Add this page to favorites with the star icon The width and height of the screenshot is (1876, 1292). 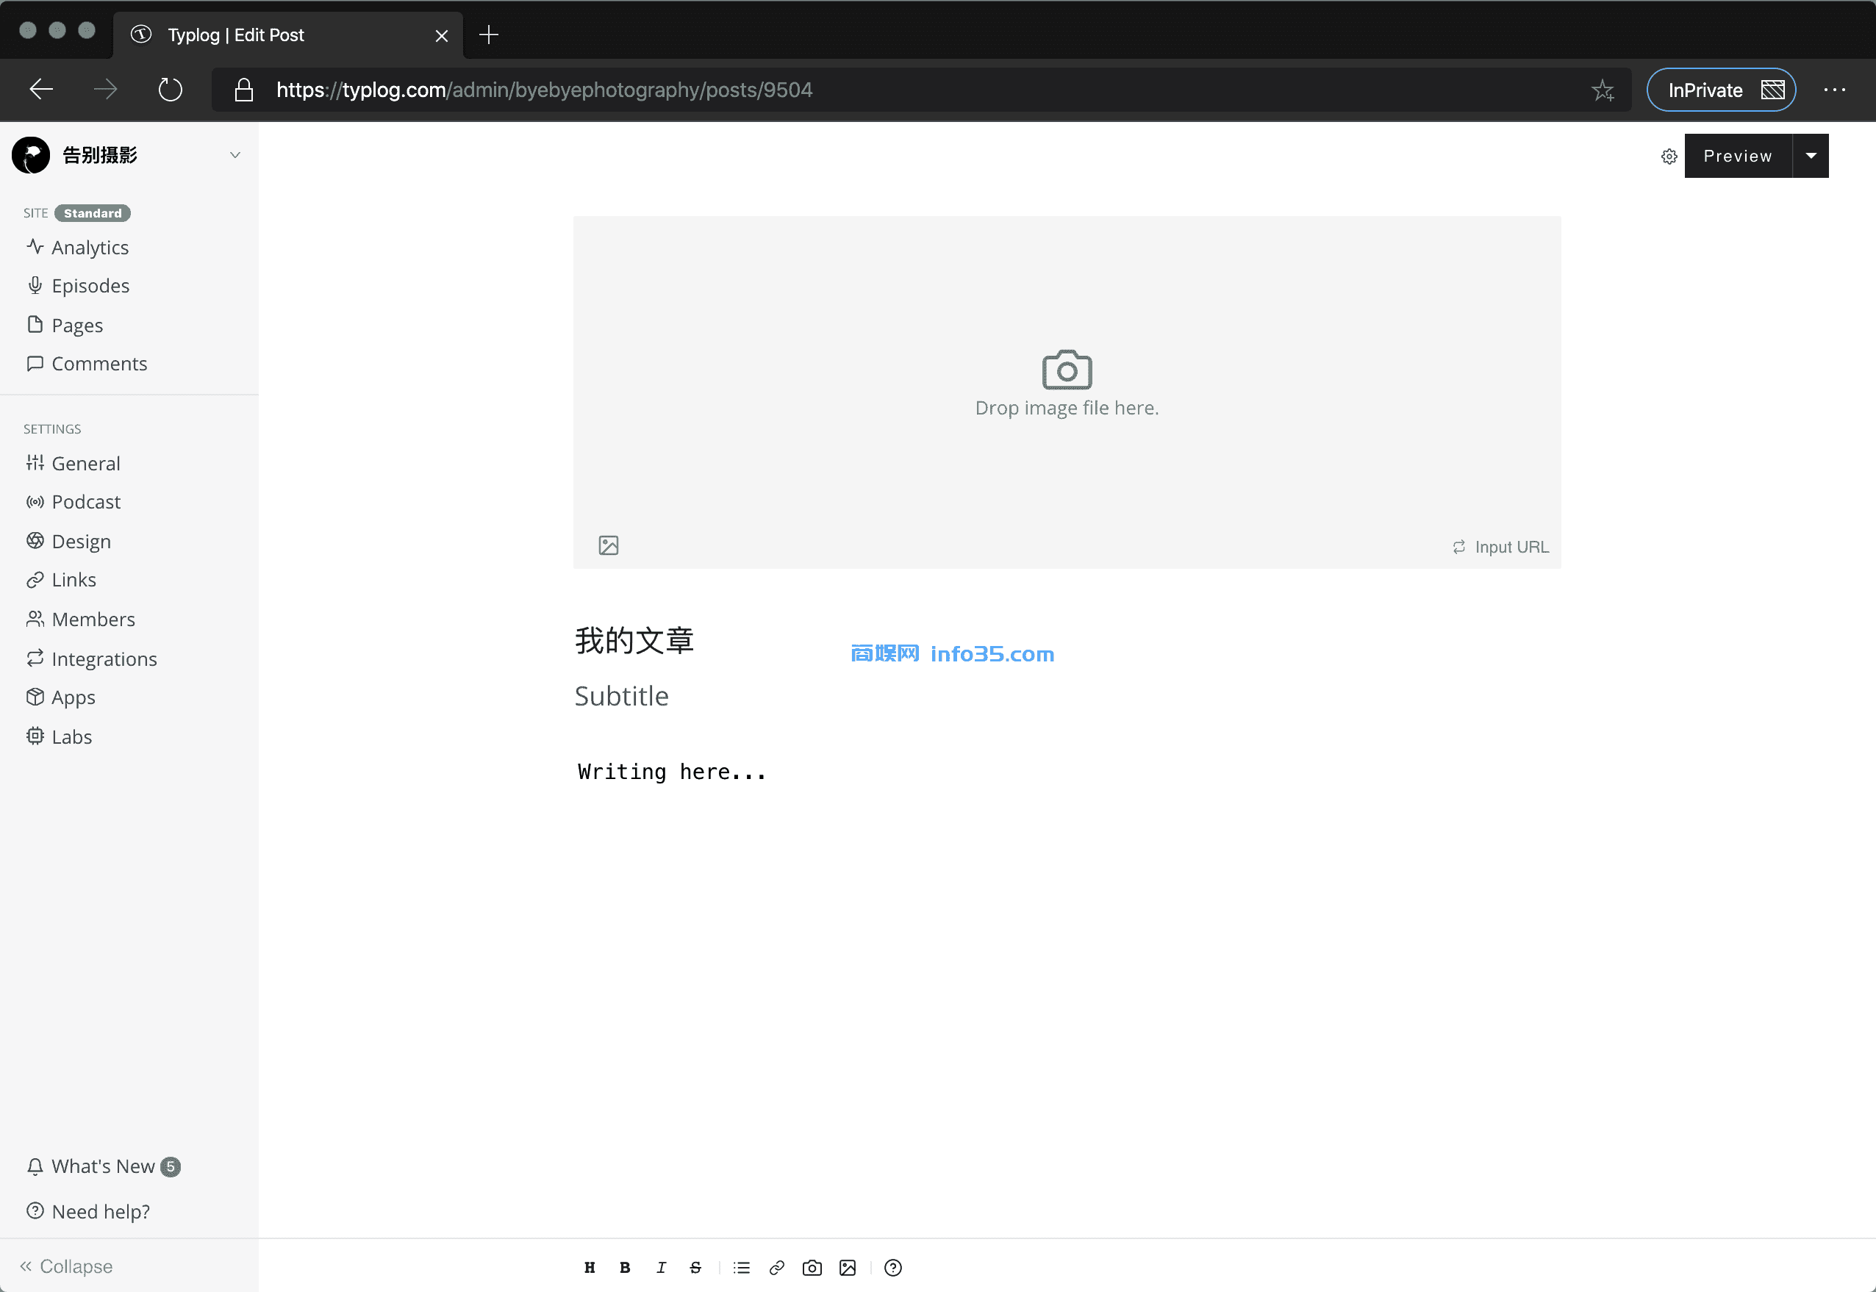pyautogui.click(x=1603, y=89)
